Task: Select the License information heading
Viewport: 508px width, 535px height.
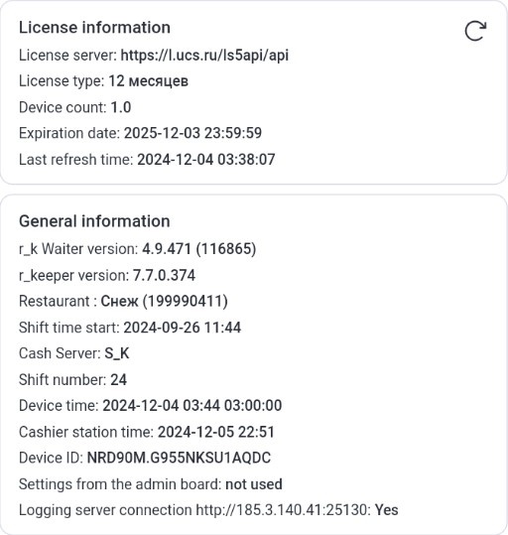Action: (x=94, y=28)
